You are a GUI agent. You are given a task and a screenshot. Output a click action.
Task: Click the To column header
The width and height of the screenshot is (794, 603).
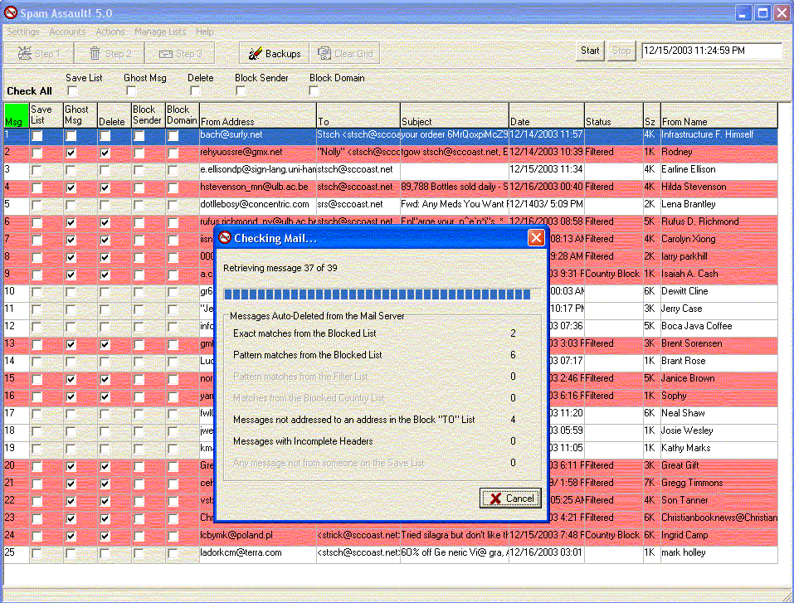[x=358, y=115]
